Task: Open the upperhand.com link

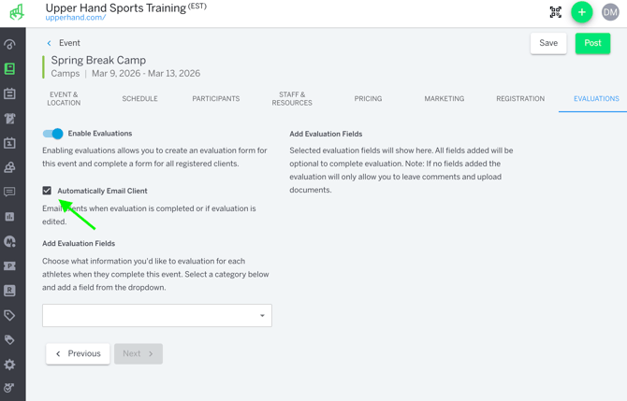Action: [x=75, y=18]
